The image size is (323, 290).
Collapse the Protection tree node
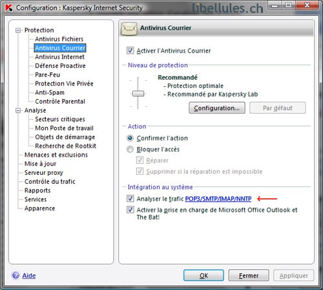(18, 30)
